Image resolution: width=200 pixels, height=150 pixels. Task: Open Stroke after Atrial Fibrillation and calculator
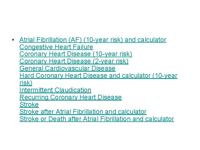coord(83,112)
